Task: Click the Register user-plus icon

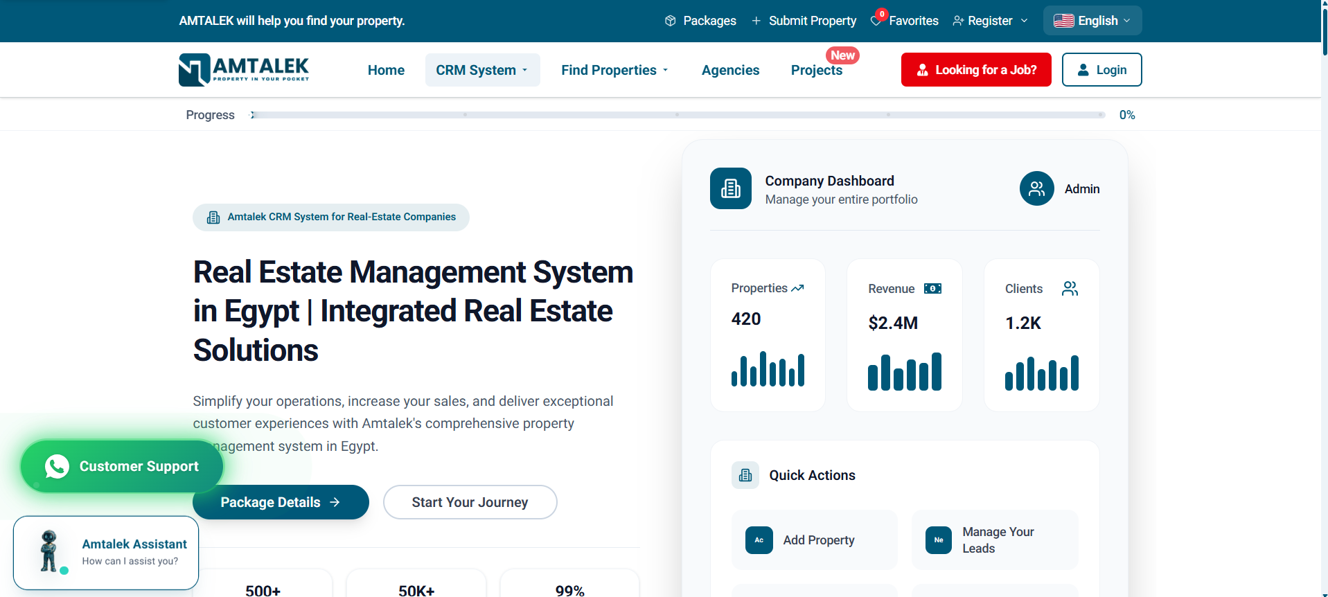Action: [959, 21]
